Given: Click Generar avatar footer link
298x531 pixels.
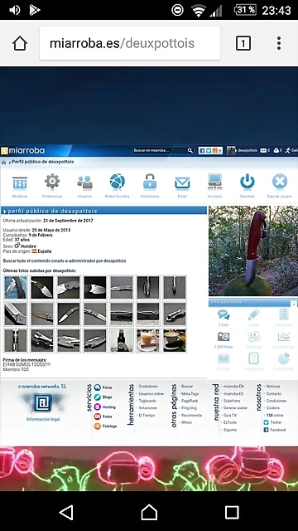Looking at the screenshot, I should coord(235,408).
